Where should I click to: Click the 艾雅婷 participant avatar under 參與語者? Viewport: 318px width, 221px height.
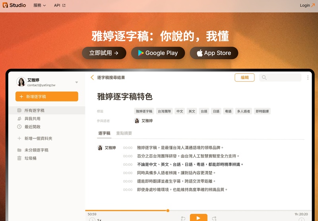[137, 121]
